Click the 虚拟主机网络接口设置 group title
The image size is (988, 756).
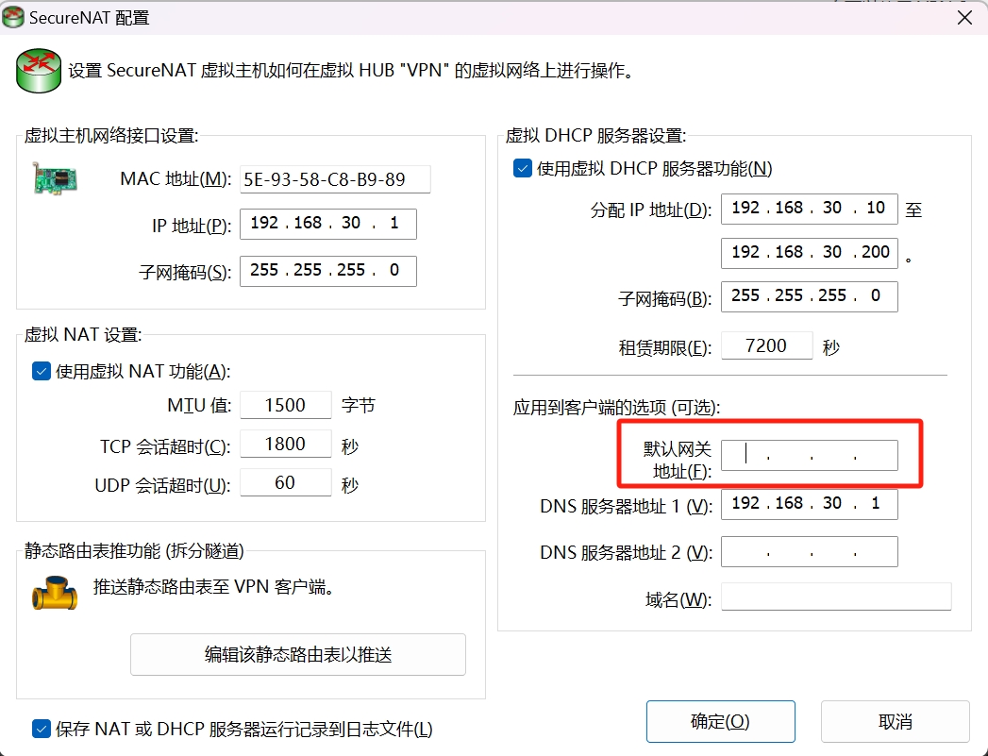tap(111, 136)
